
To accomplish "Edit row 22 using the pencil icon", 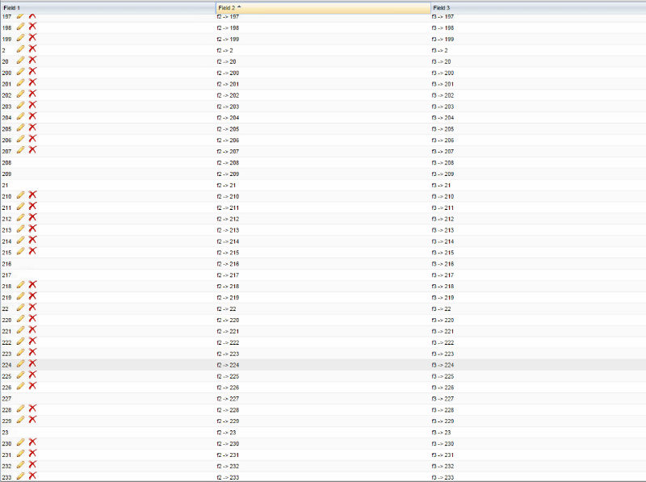I will [20, 308].
